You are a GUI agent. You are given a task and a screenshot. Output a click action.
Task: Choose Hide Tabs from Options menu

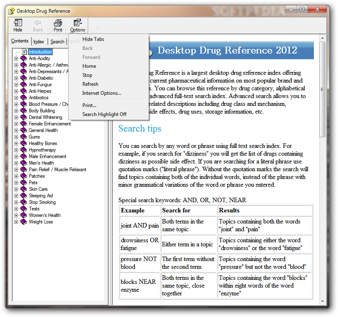[93, 39]
